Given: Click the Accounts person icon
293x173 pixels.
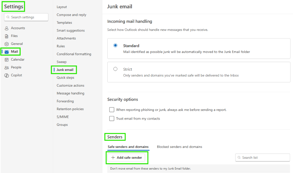Looking at the screenshot, I should [7, 28].
